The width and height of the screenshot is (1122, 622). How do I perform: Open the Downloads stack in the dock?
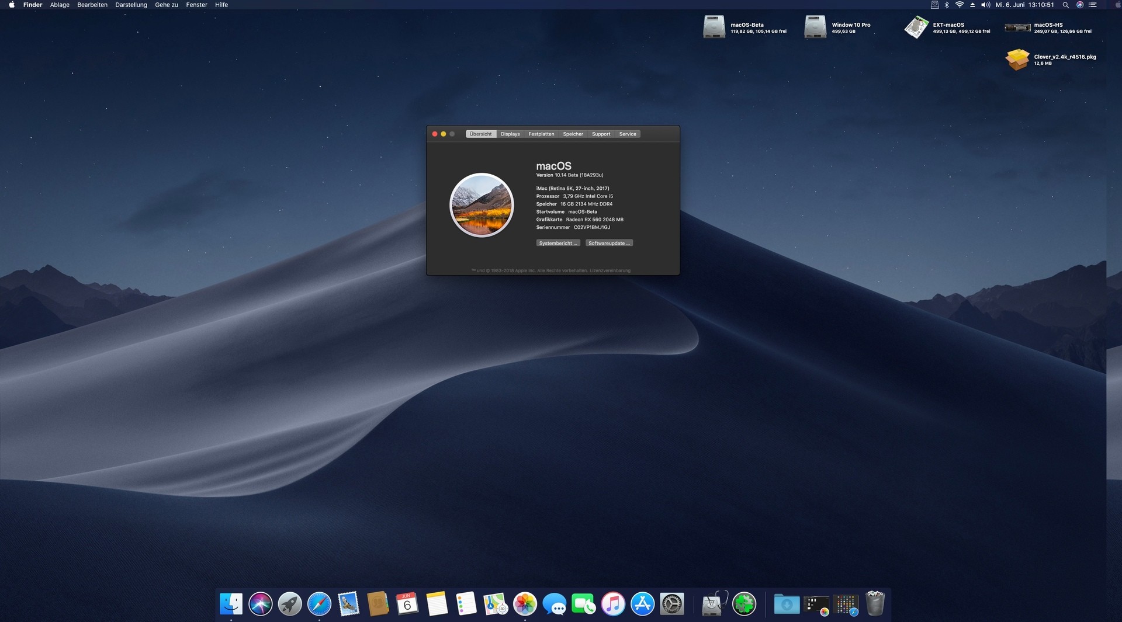pyautogui.click(x=787, y=604)
